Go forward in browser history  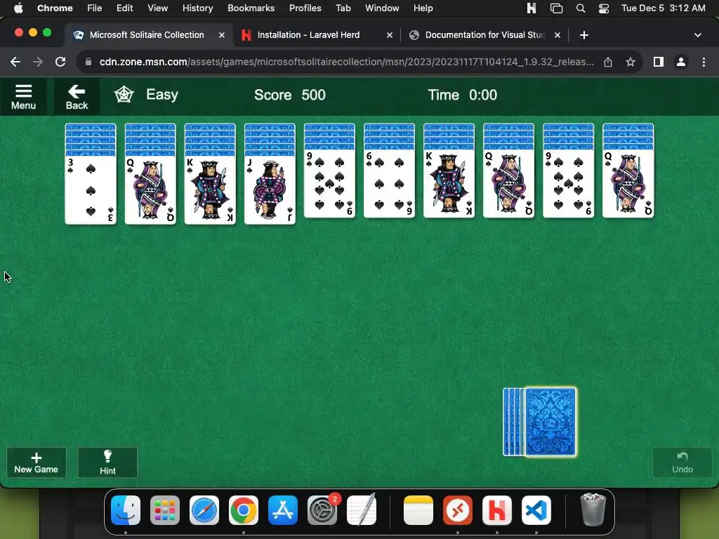[x=38, y=62]
